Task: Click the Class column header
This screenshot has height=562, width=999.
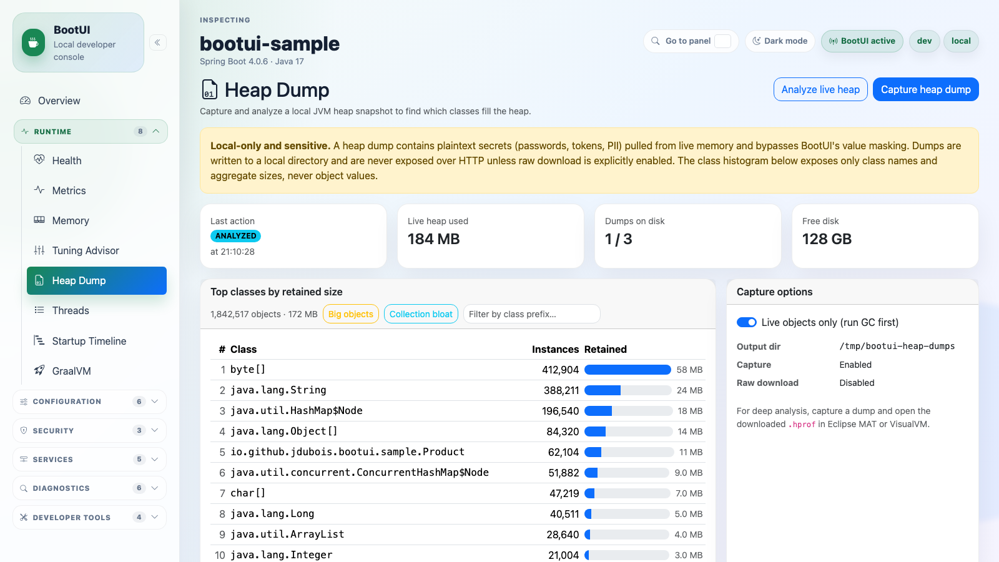Action: [244, 349]
